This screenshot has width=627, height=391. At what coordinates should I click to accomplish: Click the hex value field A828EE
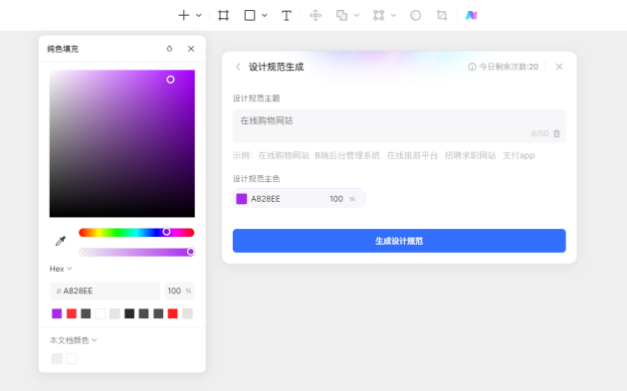coord(105,292)
